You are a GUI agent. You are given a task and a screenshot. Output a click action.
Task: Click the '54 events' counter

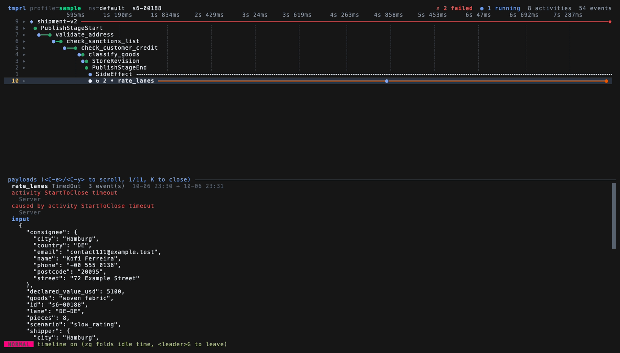[595, 8]
